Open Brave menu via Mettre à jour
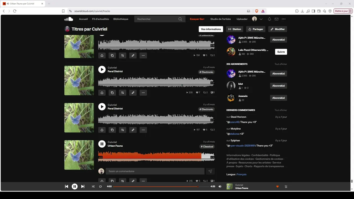Image resolution: width=354 pixels, height=199 pixels. [x=343, y=11]
